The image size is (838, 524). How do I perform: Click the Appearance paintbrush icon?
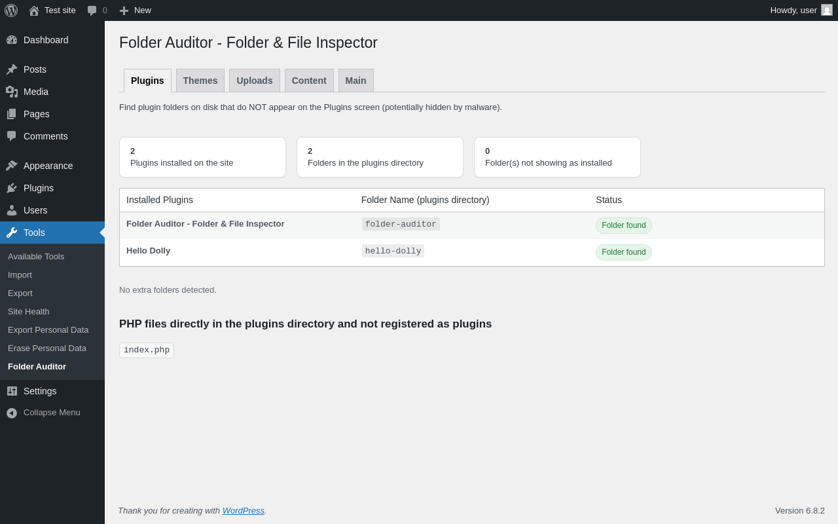click(12, 166)
